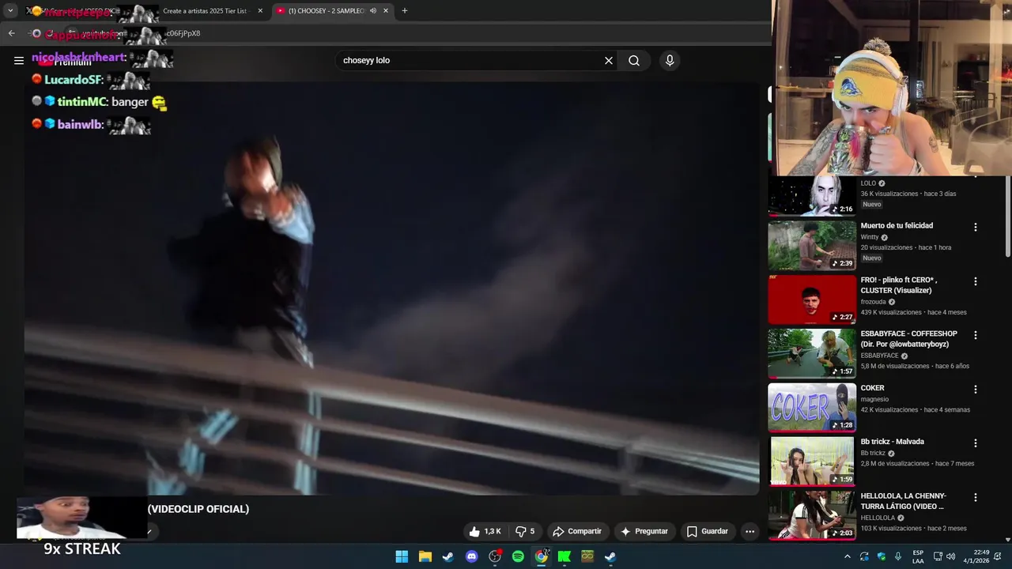
Task: Open options menu for Muerto de tu felicidad
Action: pyautogui.click(x=975, y=227)
